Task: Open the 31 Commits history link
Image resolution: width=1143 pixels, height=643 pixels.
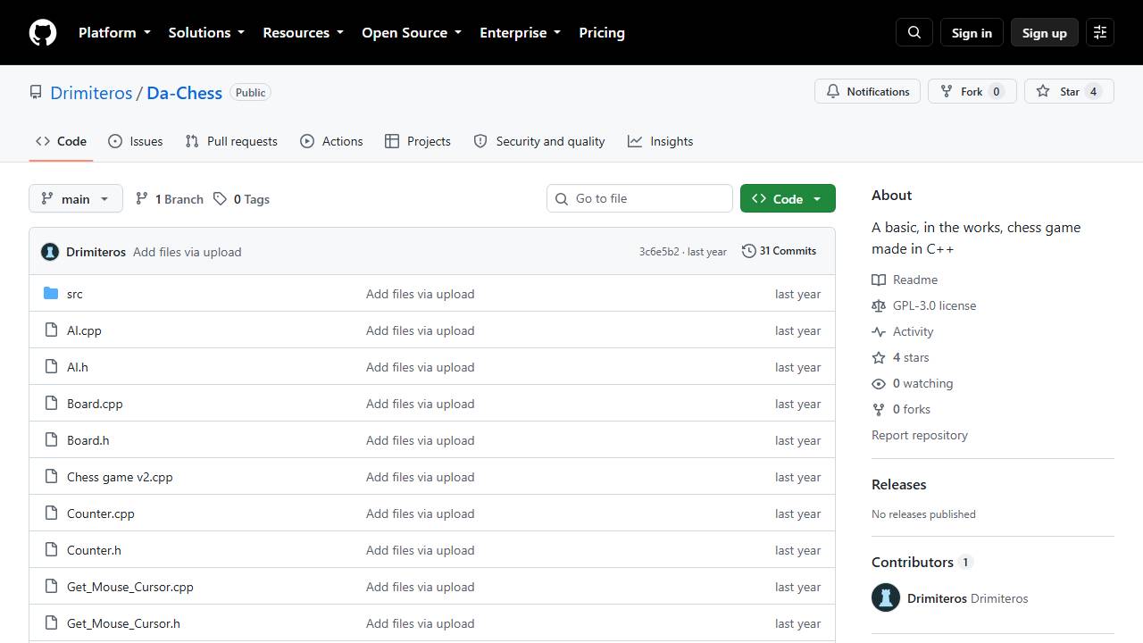Action: coord(779,251)
